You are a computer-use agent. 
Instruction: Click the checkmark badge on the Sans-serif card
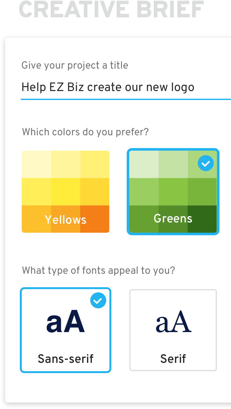point(98,300)
